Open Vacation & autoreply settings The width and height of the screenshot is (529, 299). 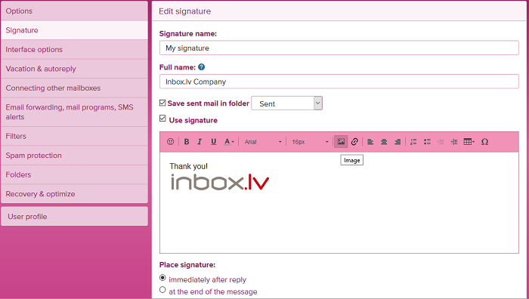tap(74, 69)
